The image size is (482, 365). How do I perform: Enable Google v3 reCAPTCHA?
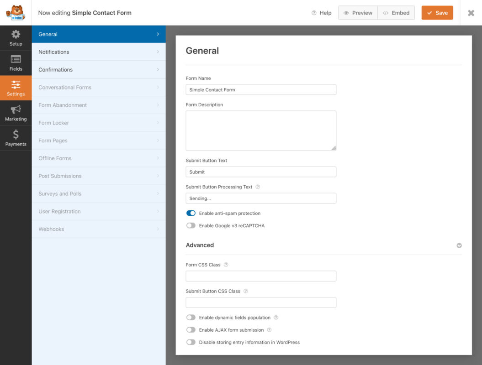191,225
